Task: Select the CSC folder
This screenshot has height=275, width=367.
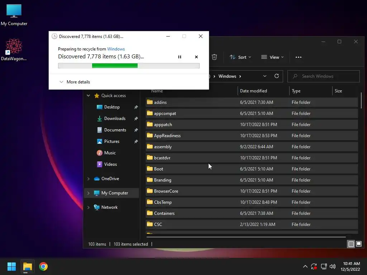Action: [252, 225]
